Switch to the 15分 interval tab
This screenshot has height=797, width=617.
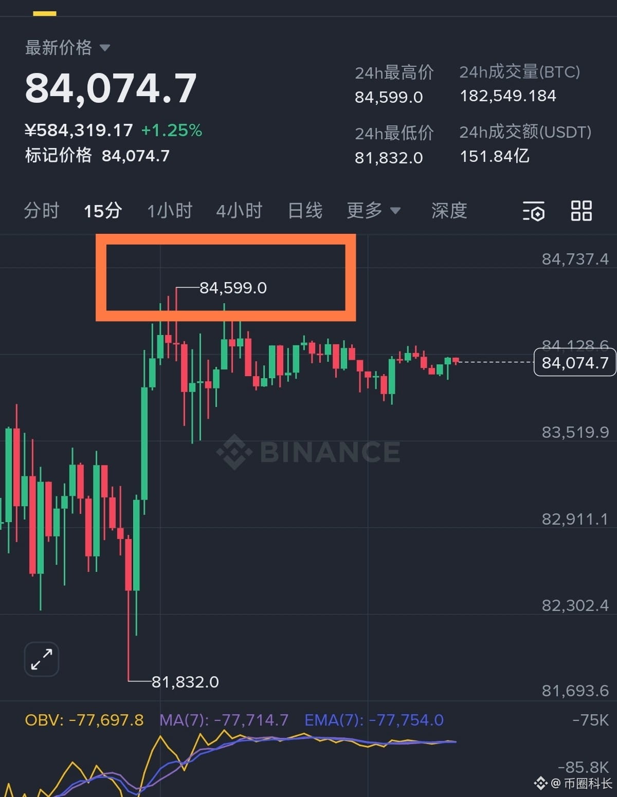(103, 211)
